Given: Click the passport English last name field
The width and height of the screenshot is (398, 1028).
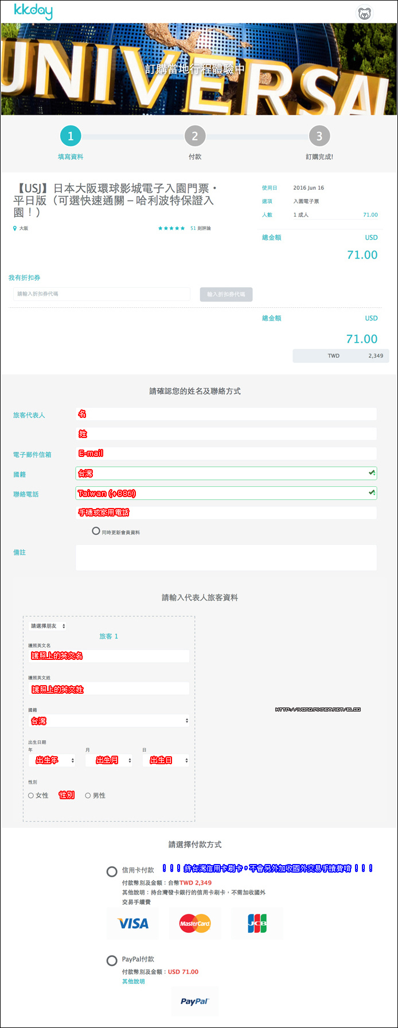Looking at the screenshot, I should [x=109, y=689].
